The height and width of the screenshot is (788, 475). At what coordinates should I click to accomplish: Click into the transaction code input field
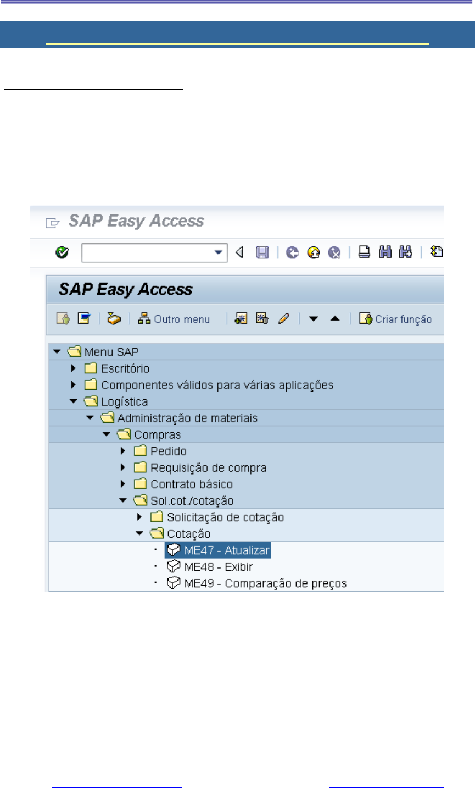[x=147, y=252]
